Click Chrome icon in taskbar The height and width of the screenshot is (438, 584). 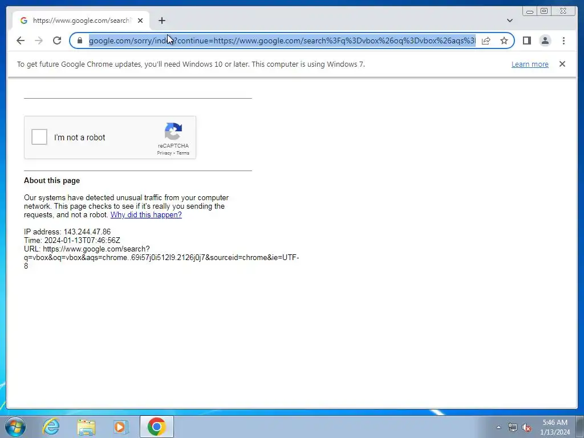(x=156, y=427)
